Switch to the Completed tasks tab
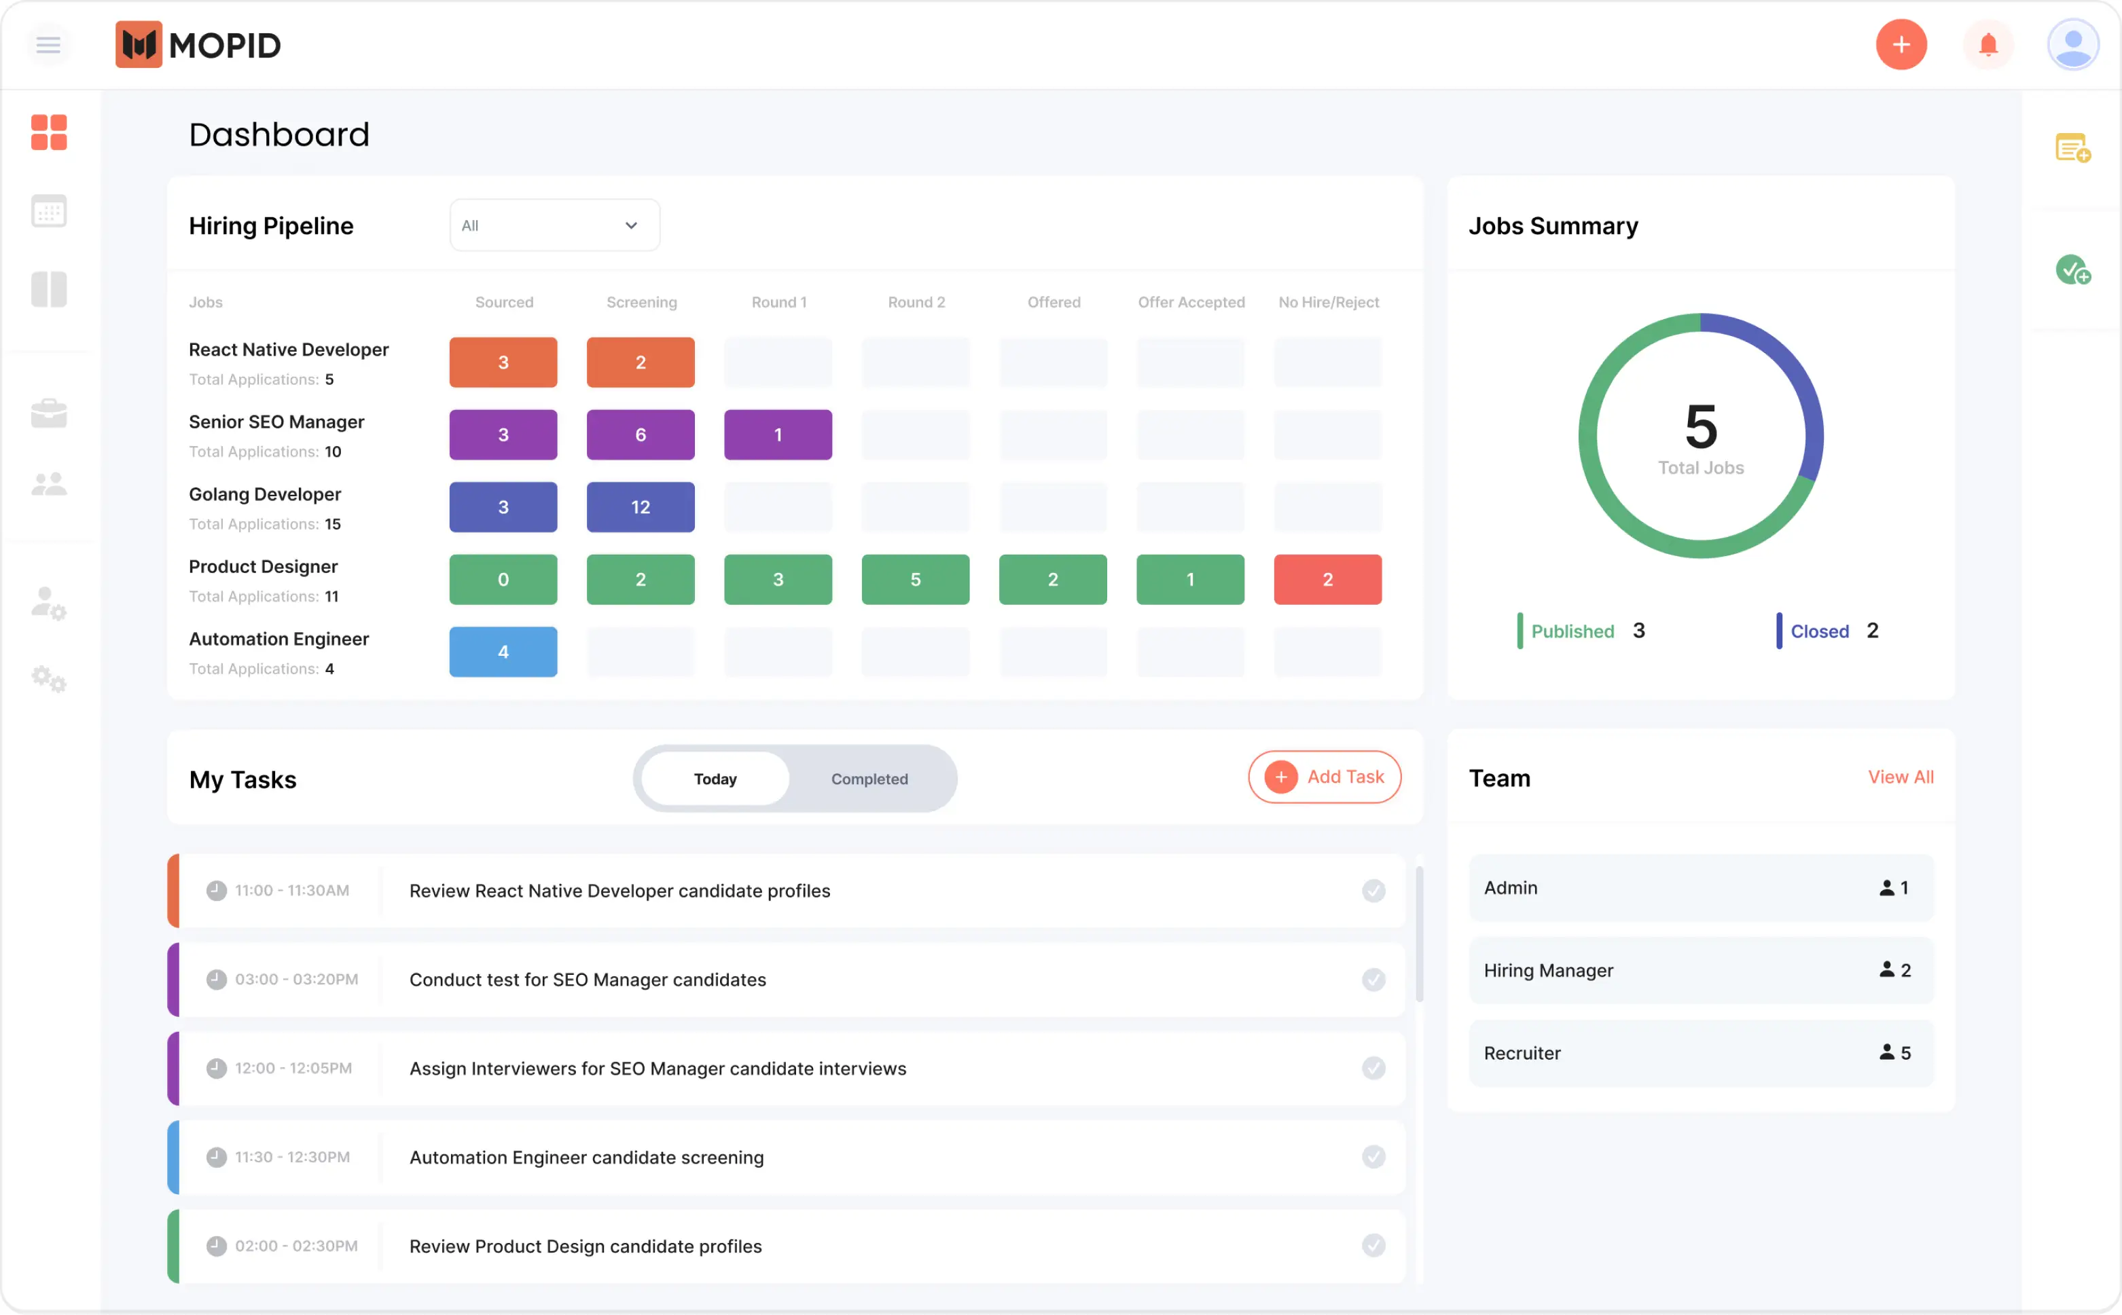This screenshot has height=1315, width=2122. tap(869, 779)
